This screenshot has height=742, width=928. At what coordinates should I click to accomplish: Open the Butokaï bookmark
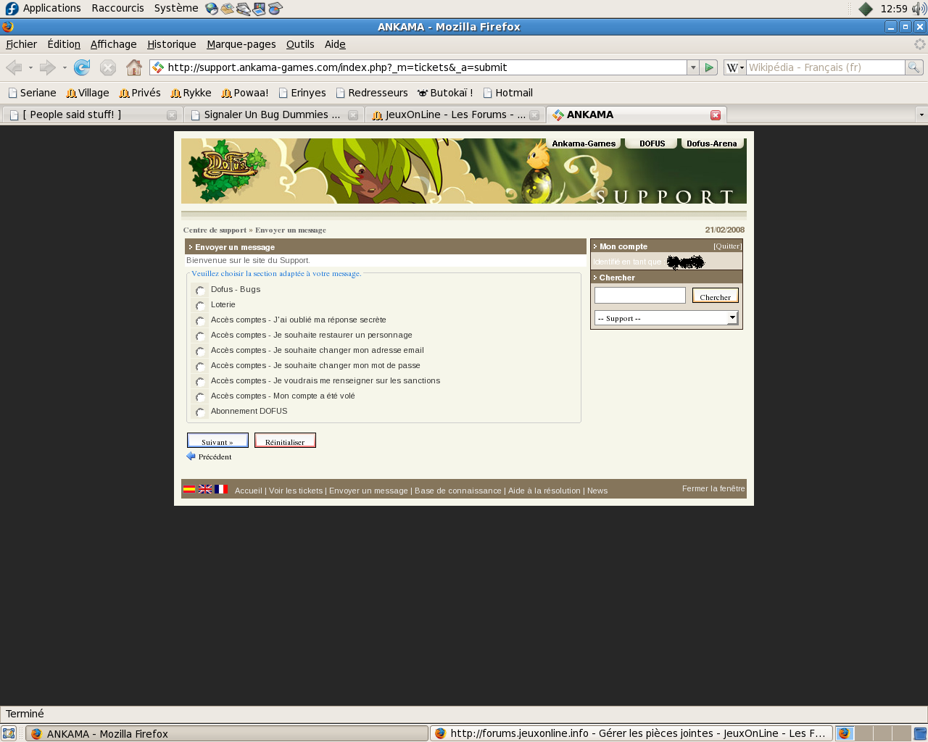(x=445, y=93)
